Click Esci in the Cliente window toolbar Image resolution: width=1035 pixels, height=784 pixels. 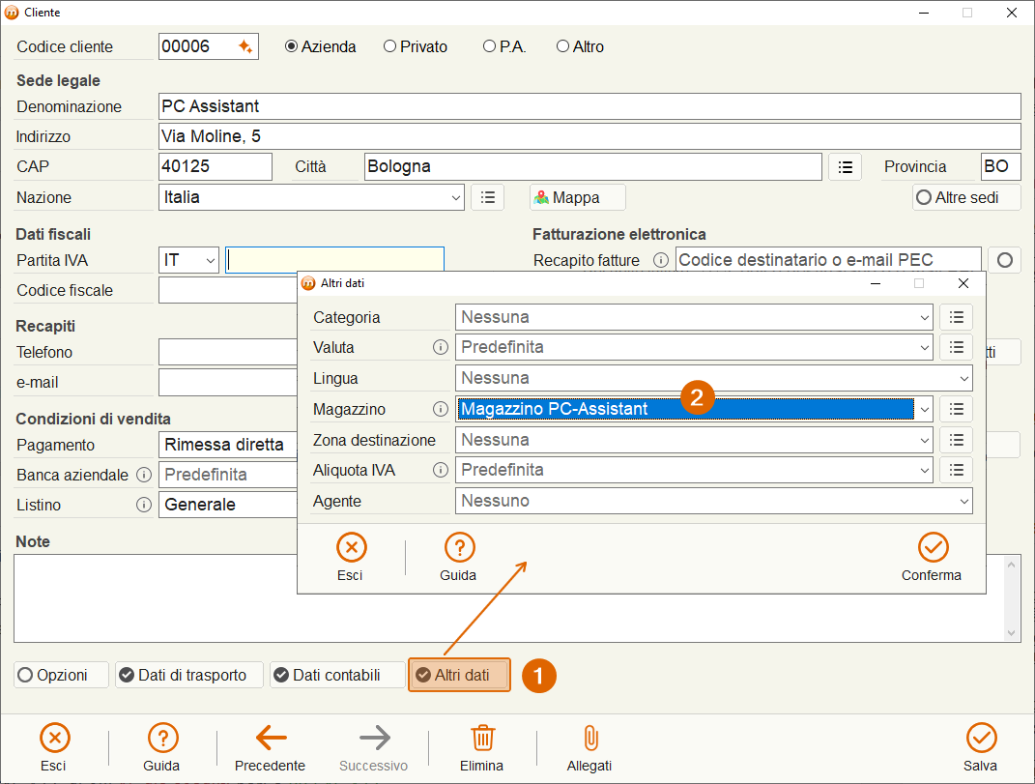[55, 747]
